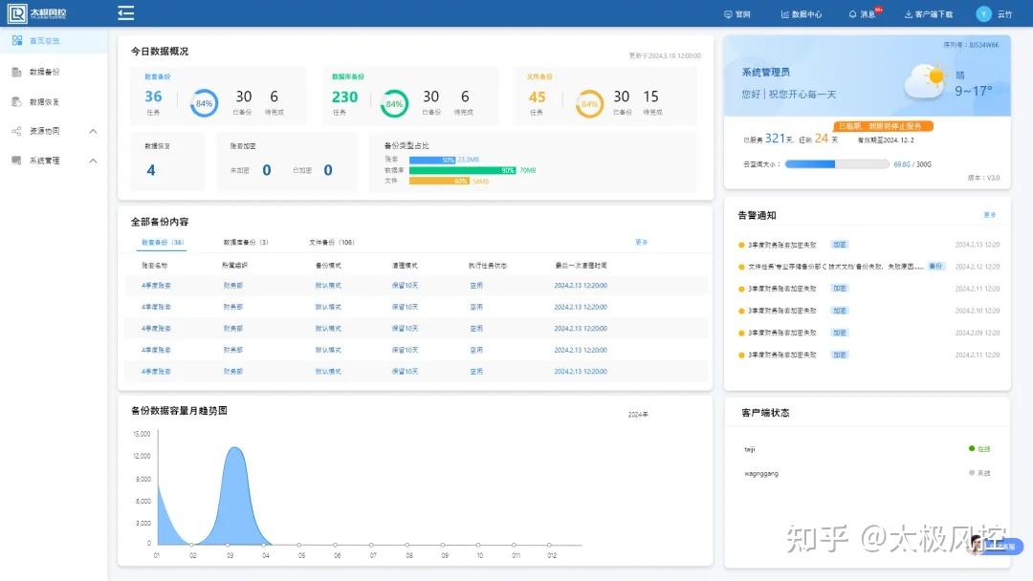Click the green 数据库 90% ratio bar
The width and height of the screenshot is (1033, 581).
[462, 170]
